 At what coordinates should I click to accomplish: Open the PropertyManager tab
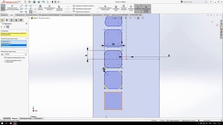point(7,20)
